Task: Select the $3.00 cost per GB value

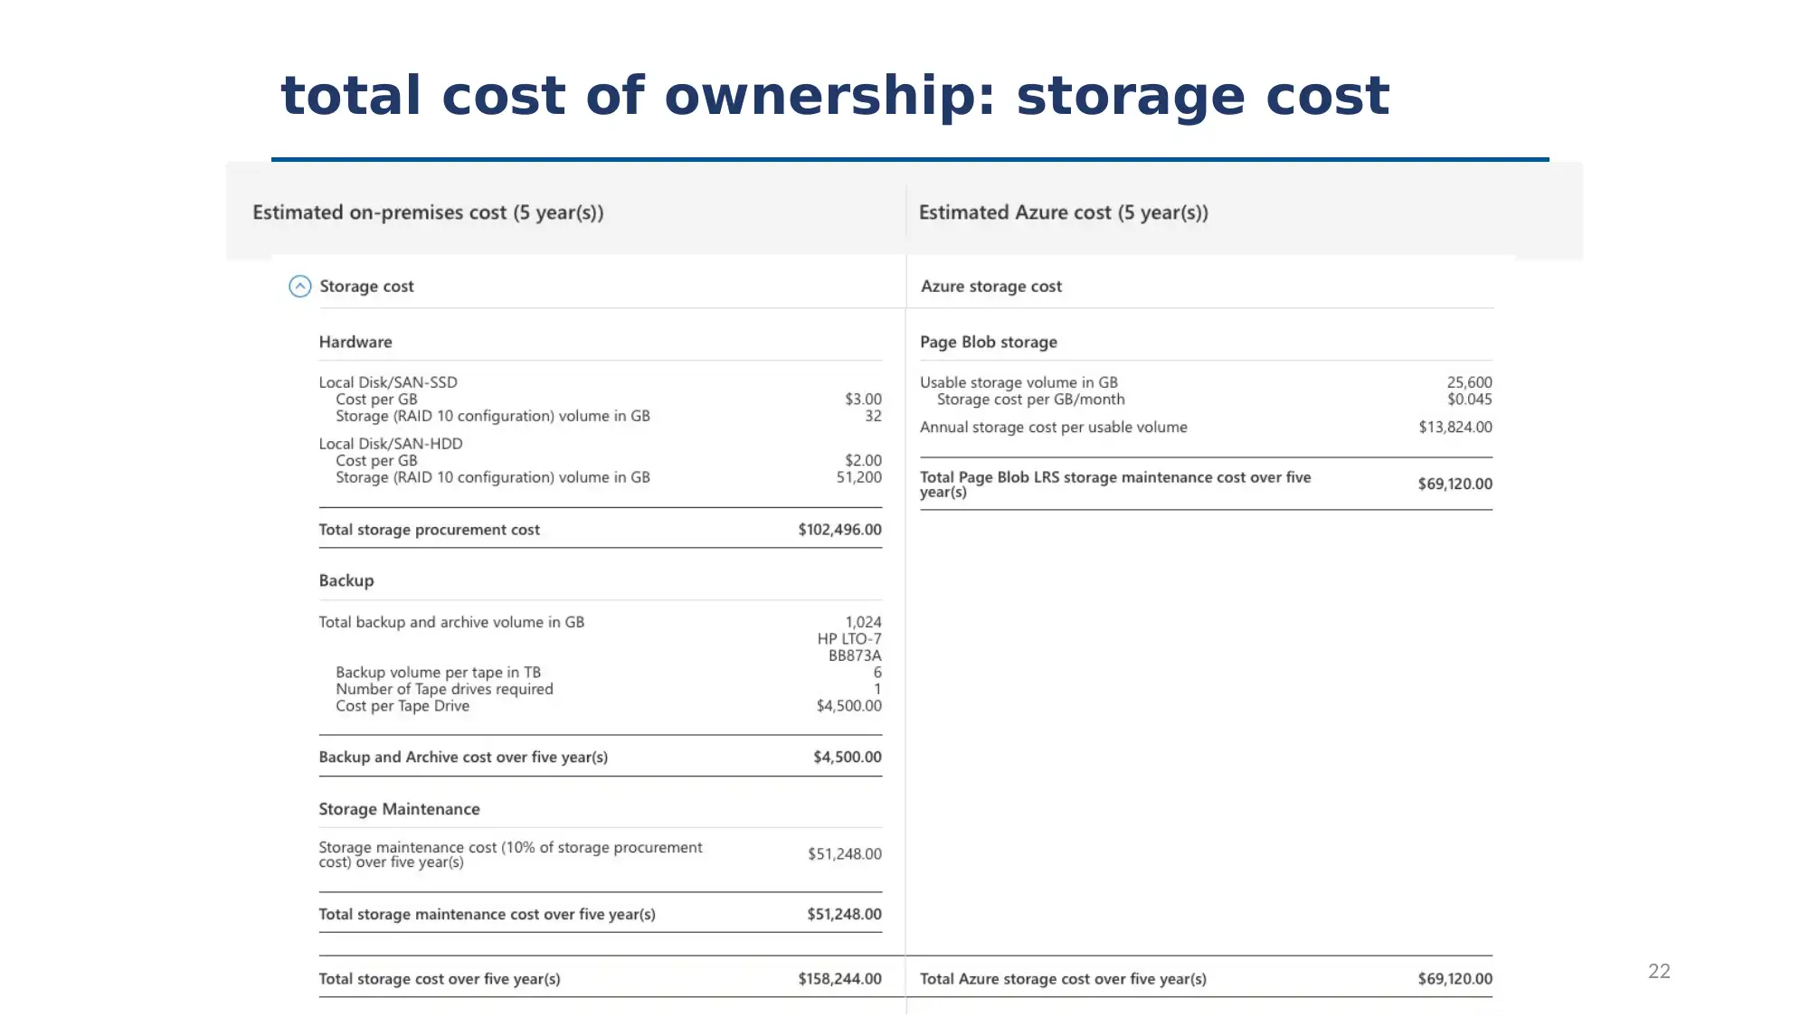Action: tap(863, 399)
